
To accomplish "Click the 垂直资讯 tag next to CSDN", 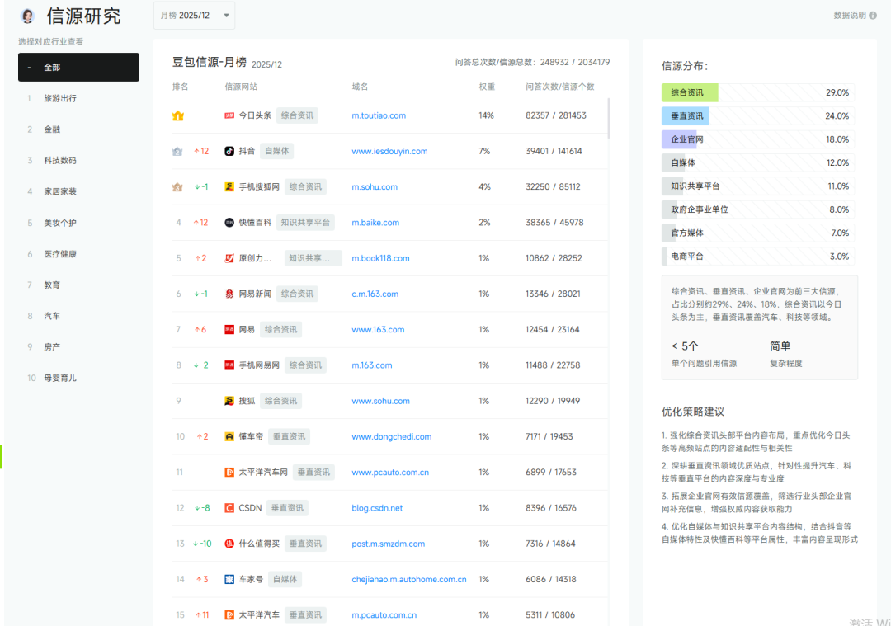I will tap(287, 508).
